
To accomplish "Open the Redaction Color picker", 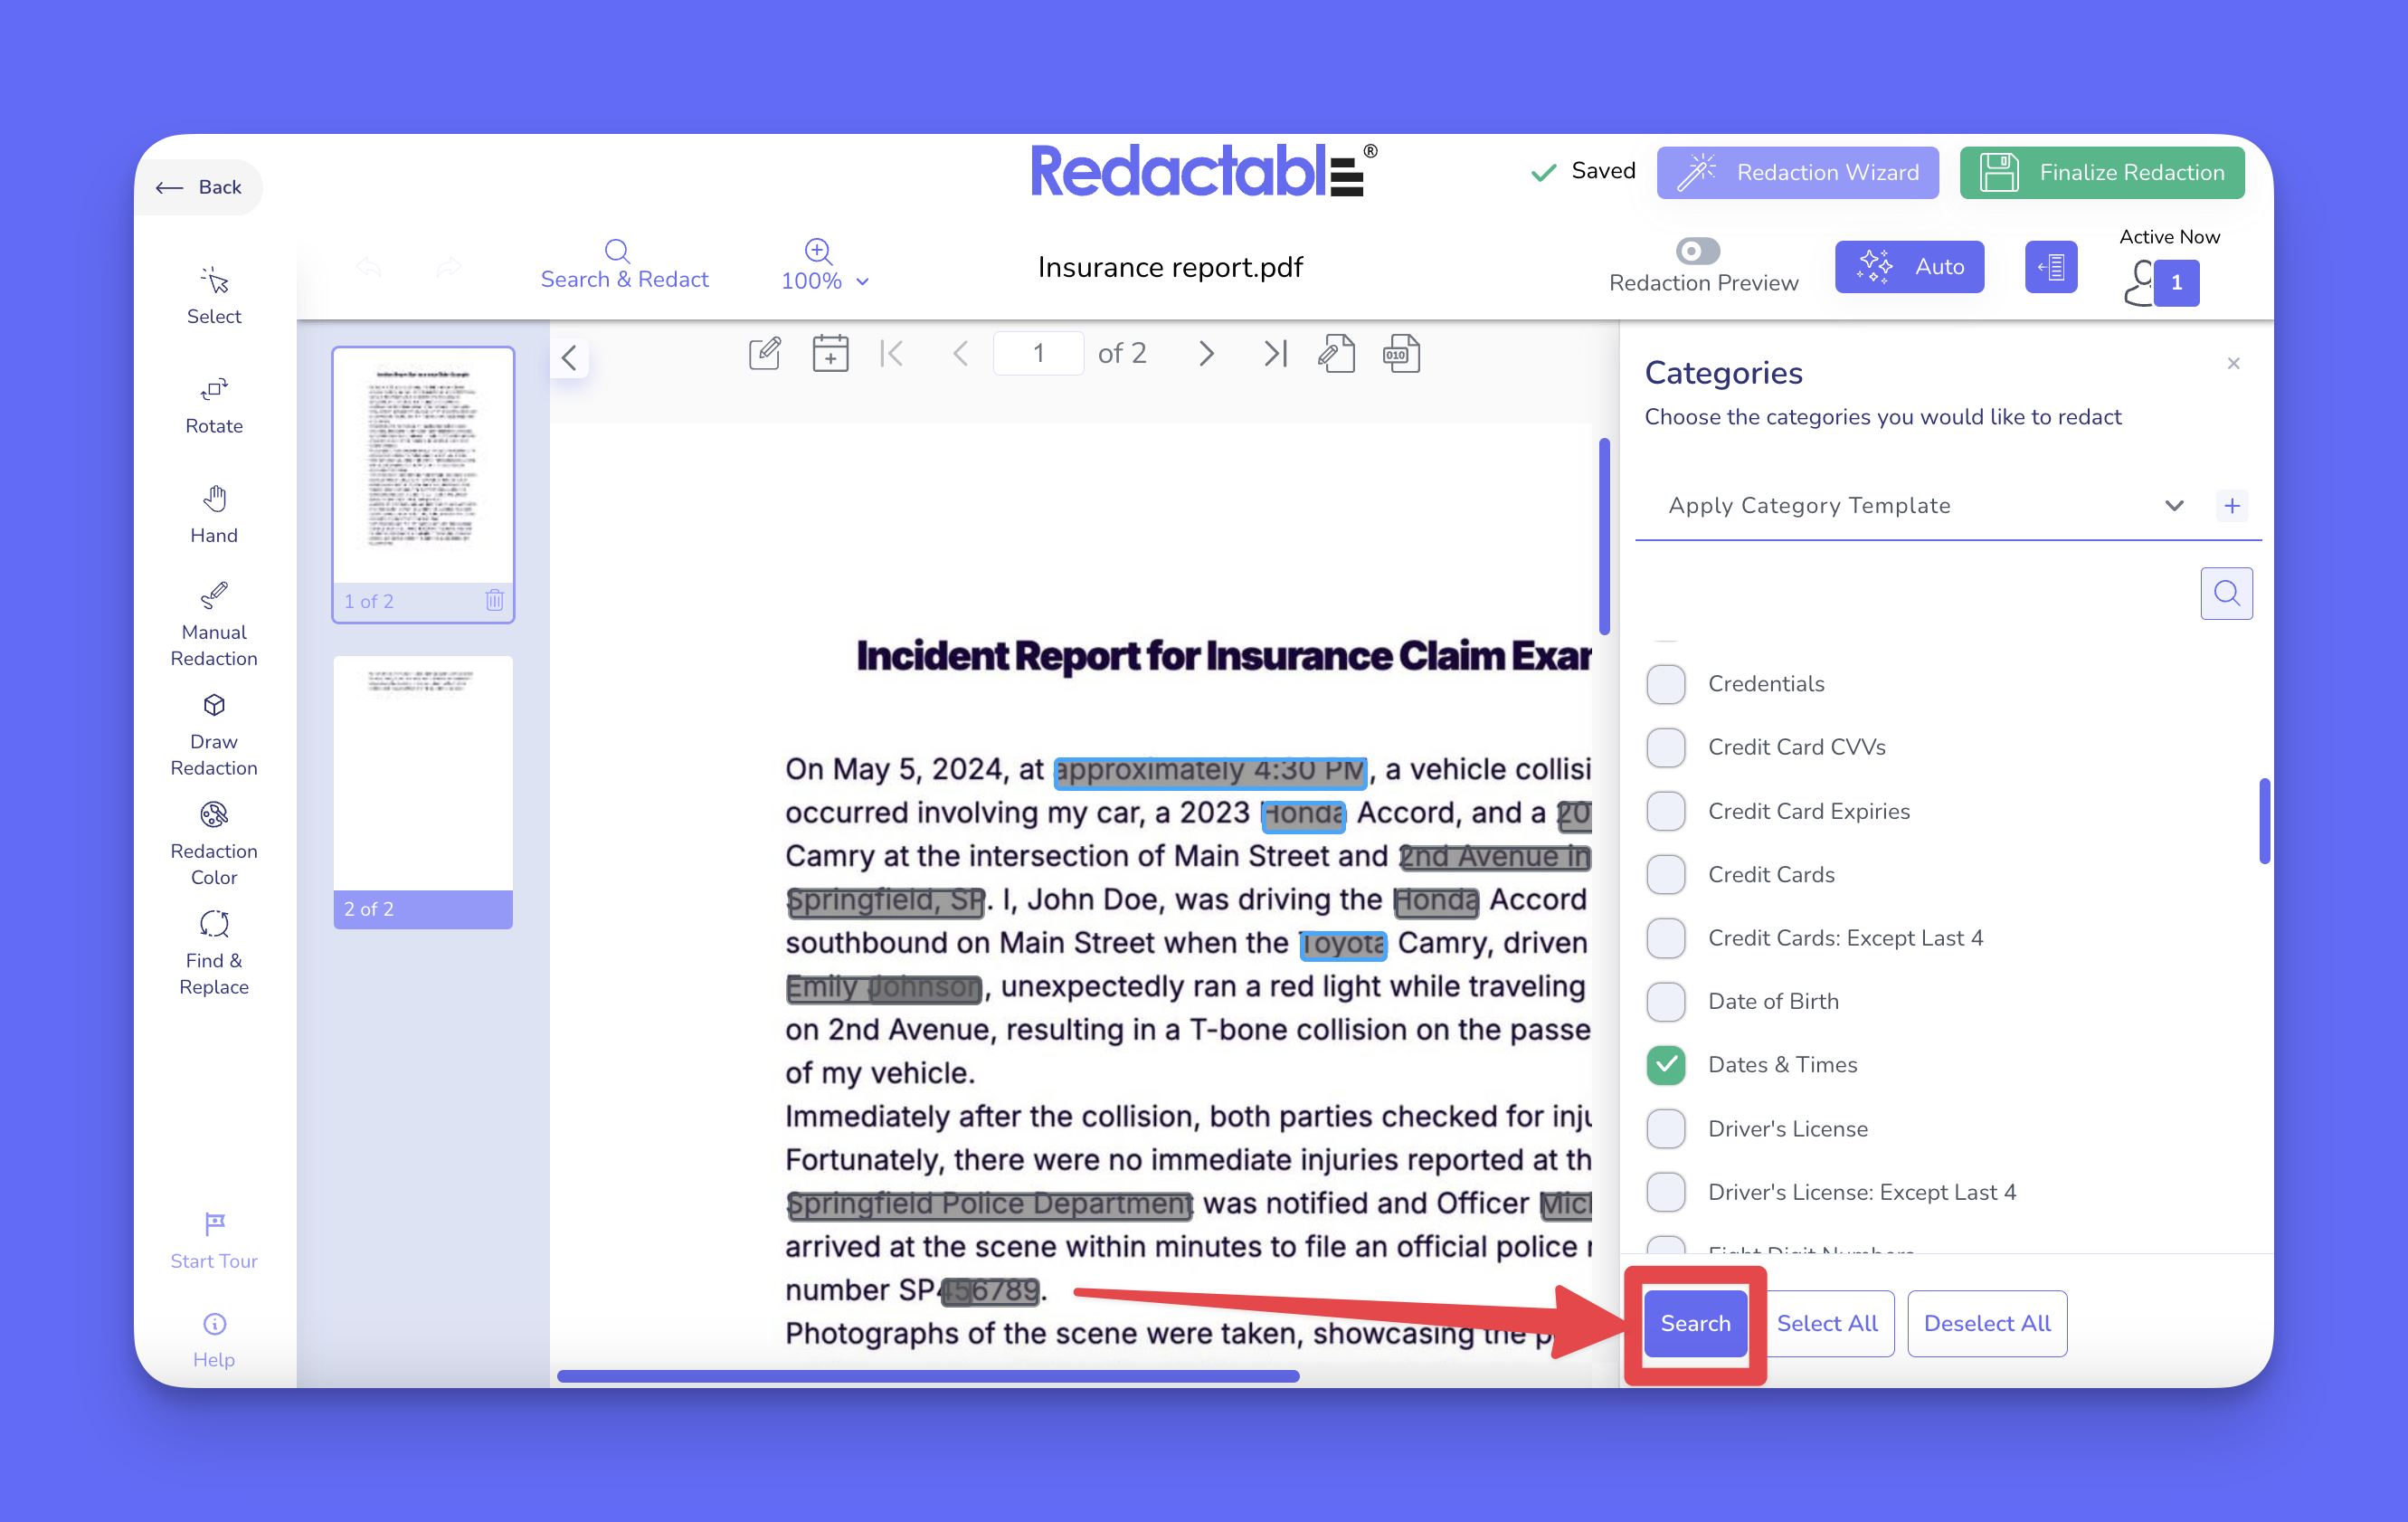I will tap(213, 843).
